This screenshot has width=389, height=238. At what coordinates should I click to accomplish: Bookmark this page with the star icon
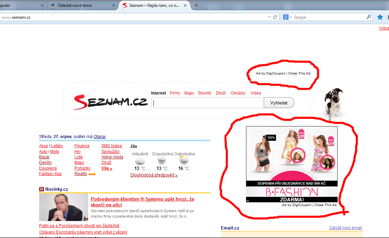point(380,17)
